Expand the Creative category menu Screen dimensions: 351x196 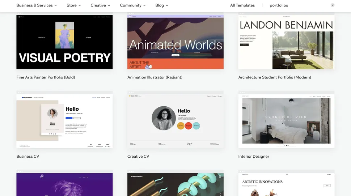100,5
